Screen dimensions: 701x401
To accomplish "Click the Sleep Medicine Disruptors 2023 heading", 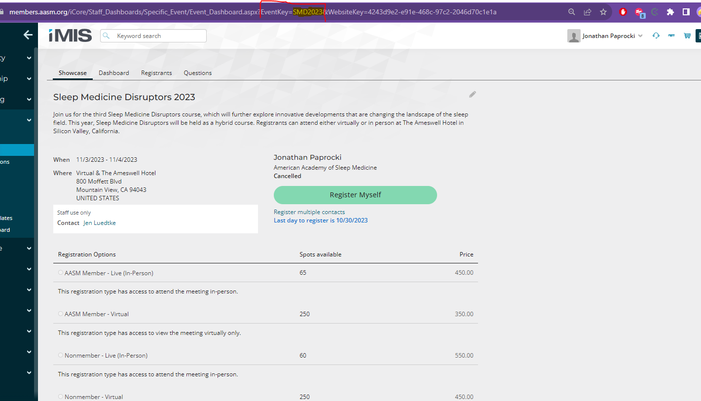I will [124, 97].
